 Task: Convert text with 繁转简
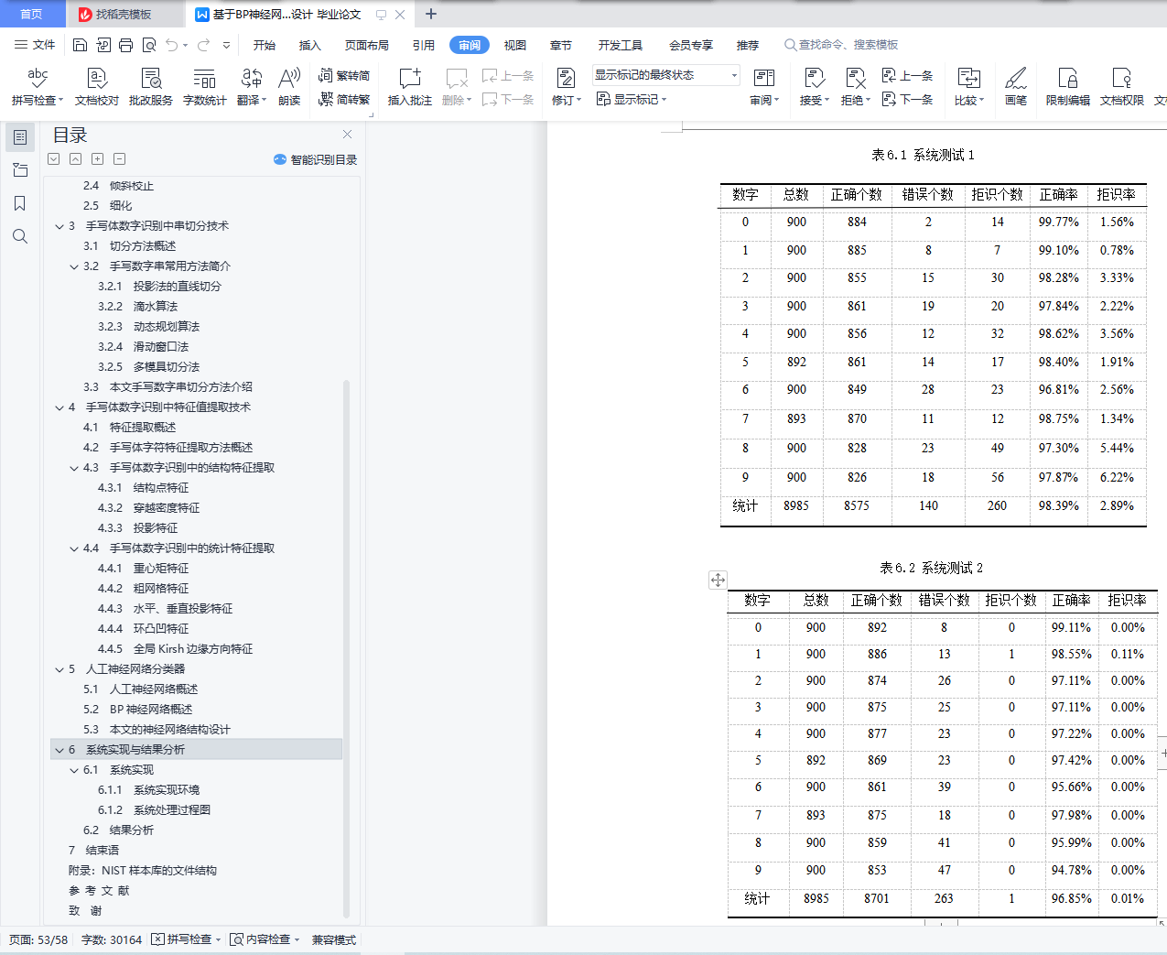tap(344, 76)
